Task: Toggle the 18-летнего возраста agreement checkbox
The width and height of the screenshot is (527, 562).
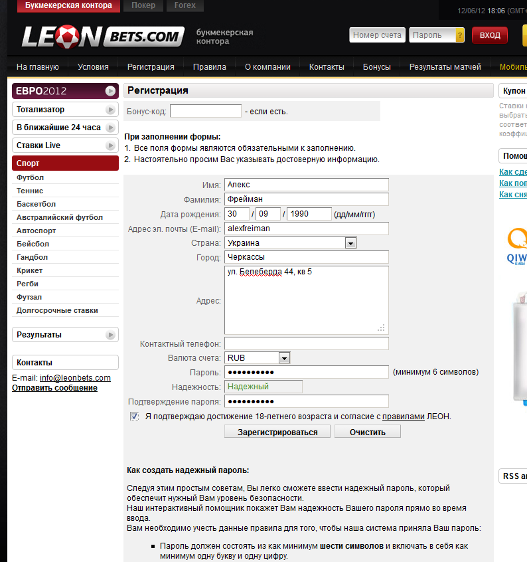Action: [x=134, y=416]
